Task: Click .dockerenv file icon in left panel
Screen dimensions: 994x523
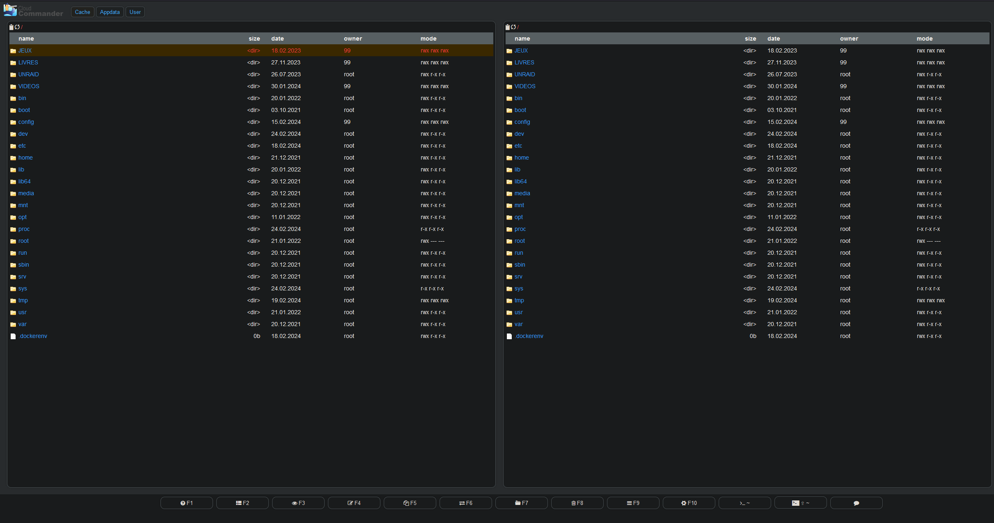Action: [x=13, y=336]
